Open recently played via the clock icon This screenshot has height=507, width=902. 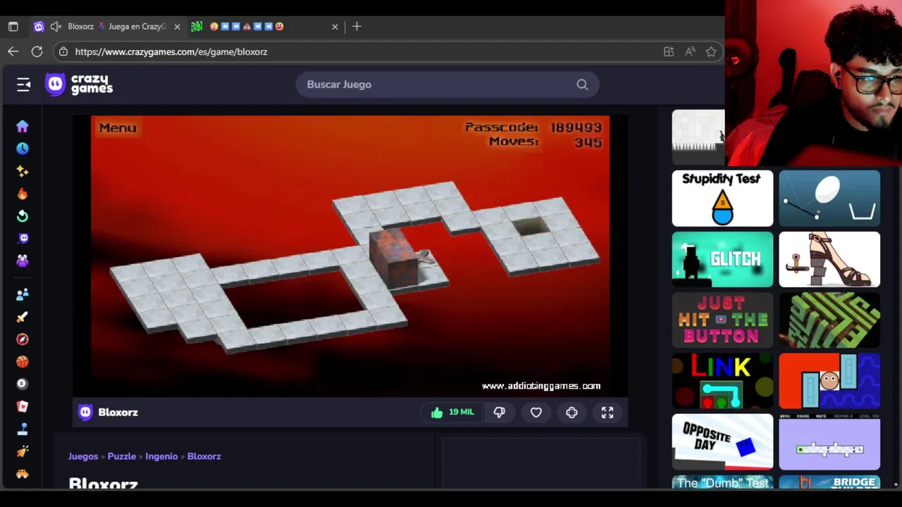pyautogui.click(x=23, y=149)
